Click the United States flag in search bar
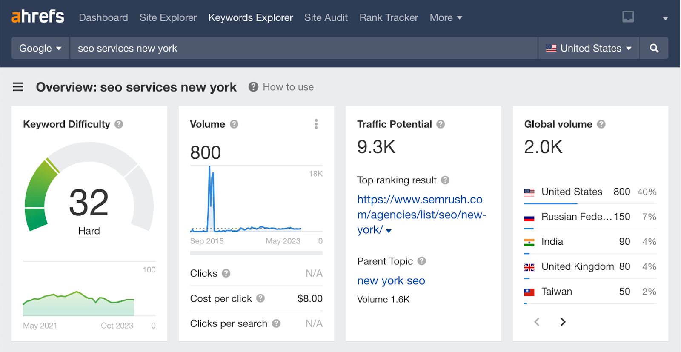The width and height of the screenshot is (681, 352). point(551,48)
